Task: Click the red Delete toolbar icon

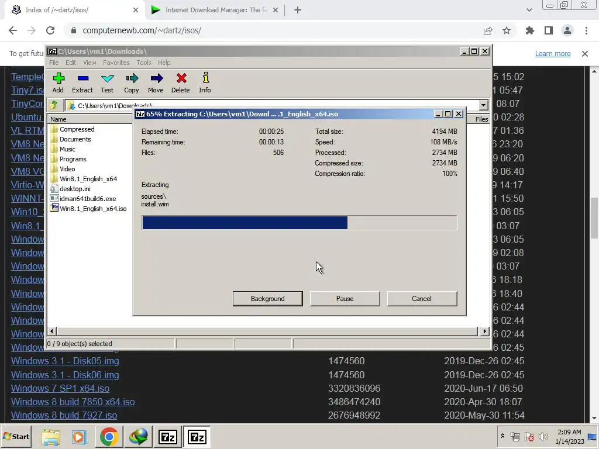Action: [x=181, y=83]
